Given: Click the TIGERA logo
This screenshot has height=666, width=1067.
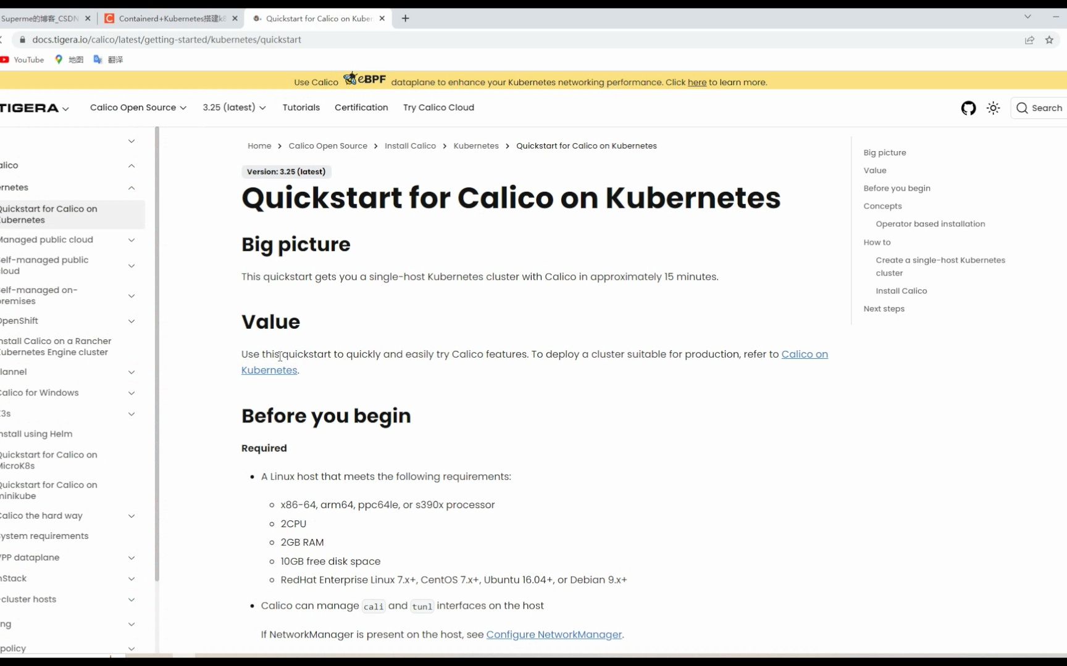Looking at the screenshot, I should click(30, 108).
